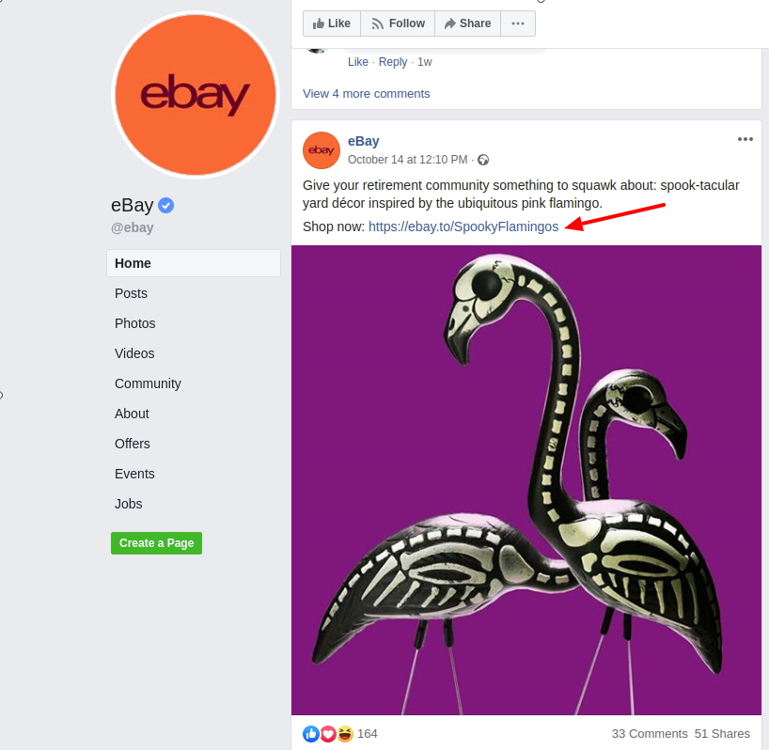
Task: Click the blue verified badge next to eBay
Action: coord(165,205)
